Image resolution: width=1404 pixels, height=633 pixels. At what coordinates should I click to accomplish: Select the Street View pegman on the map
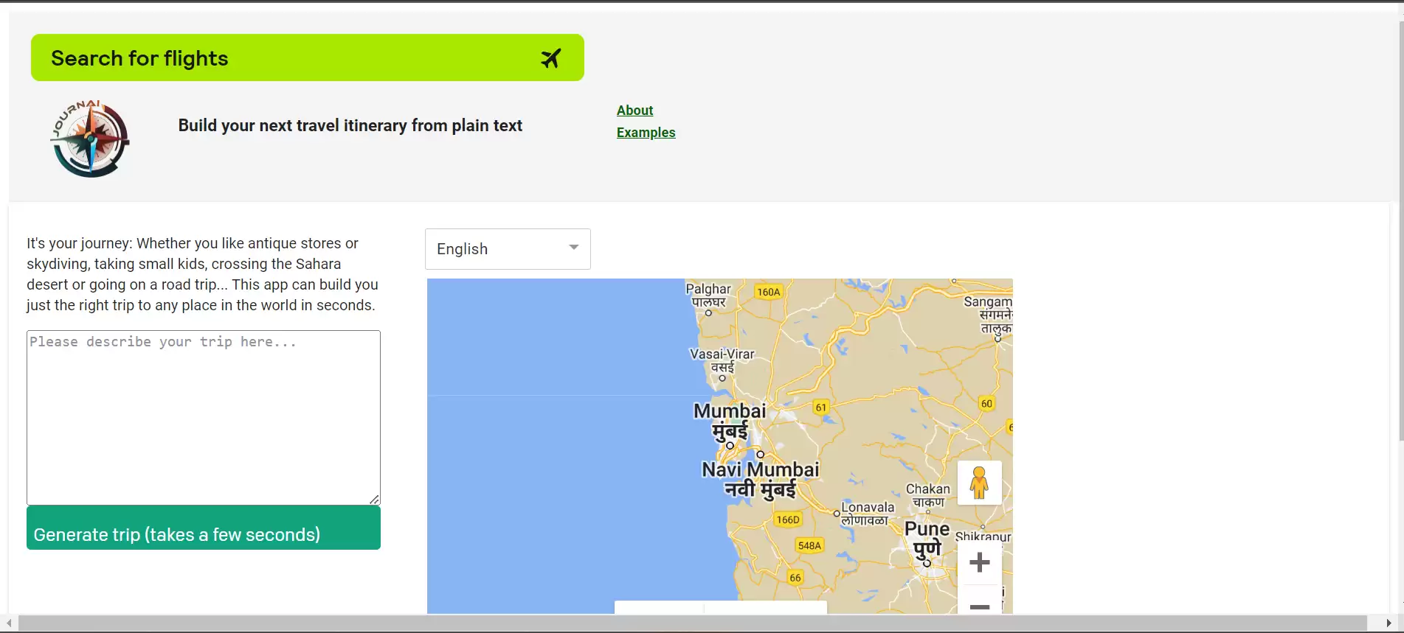click(x=979, y=483)
